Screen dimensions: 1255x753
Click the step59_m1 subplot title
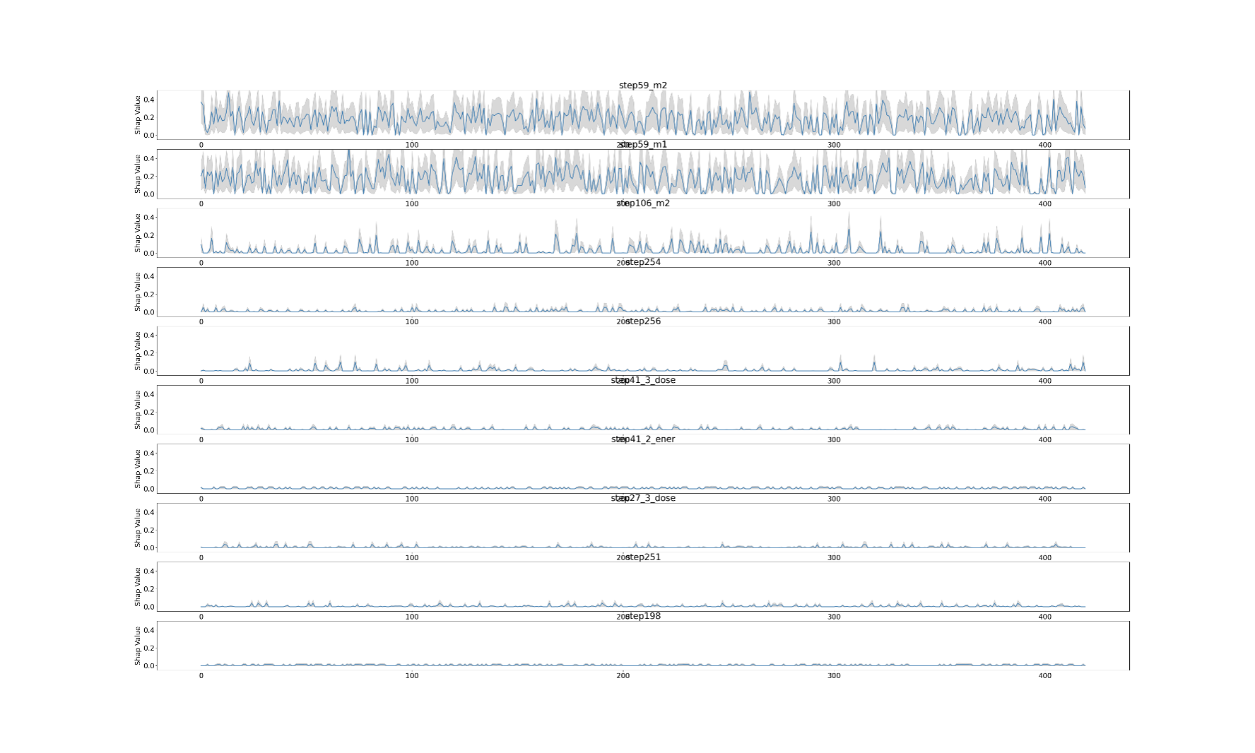pyautogui.click(x=642, y=145)
